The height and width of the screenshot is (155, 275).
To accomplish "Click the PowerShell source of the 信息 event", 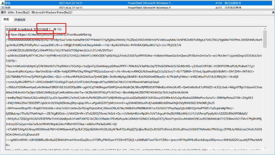I will pos(149,8).
